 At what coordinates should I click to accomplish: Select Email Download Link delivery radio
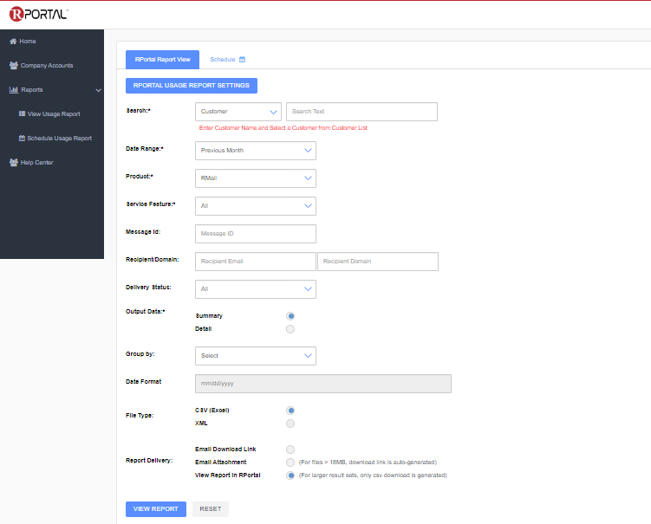tap(290, 450)
